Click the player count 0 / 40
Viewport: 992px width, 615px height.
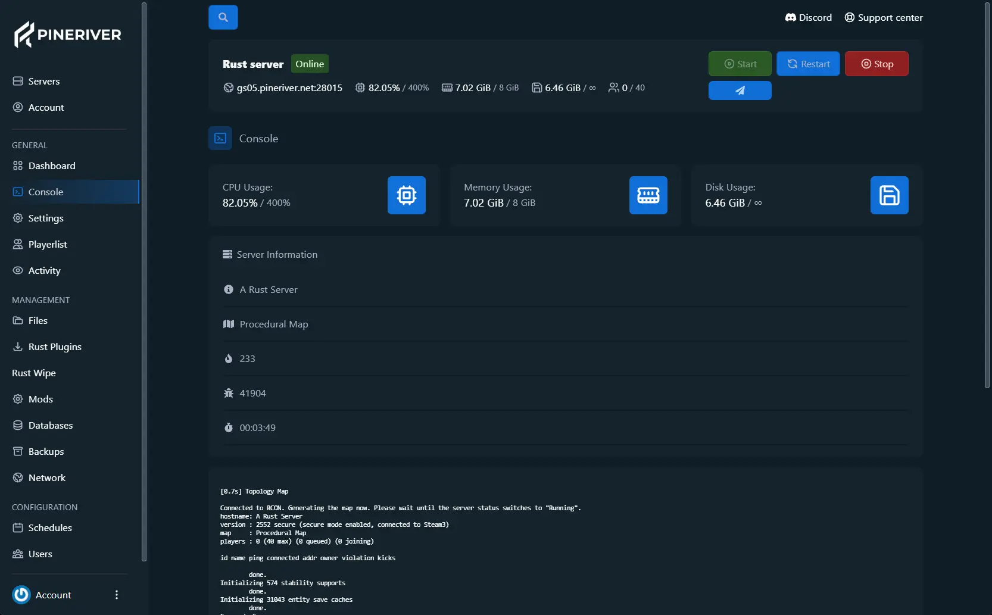click(626, 88)
